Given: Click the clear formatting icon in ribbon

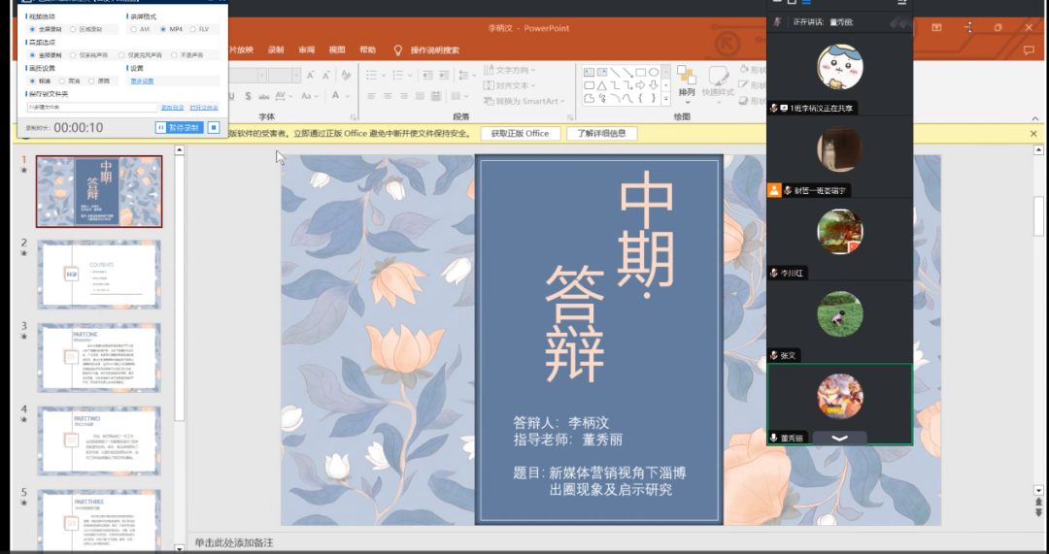Looking at the screenshot, I should click(x=347, y=76).
